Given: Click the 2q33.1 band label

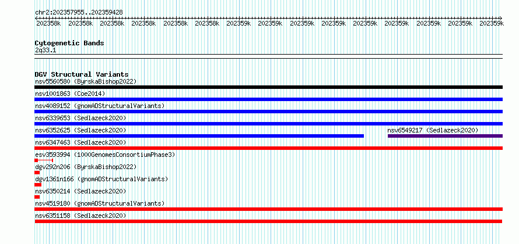Looking at the screenshot, I should tap(45, 50).
